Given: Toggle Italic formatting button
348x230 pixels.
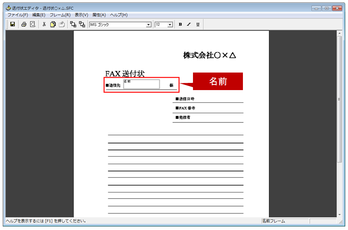Looking at the screenshot, I should click(x=189, y=24).
